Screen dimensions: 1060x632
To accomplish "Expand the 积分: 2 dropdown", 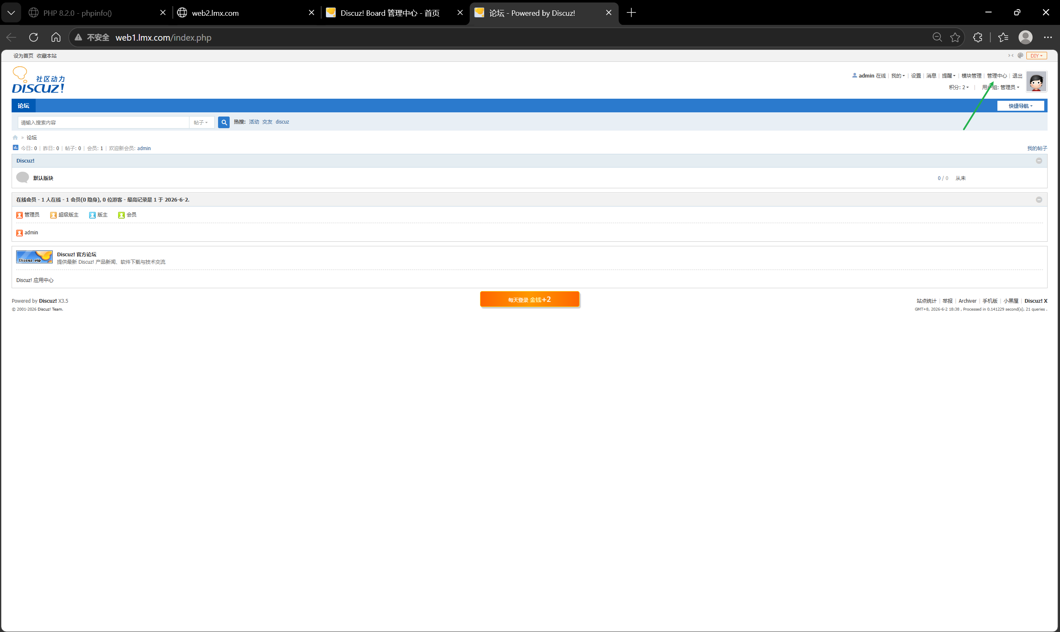I will (959, 88).
